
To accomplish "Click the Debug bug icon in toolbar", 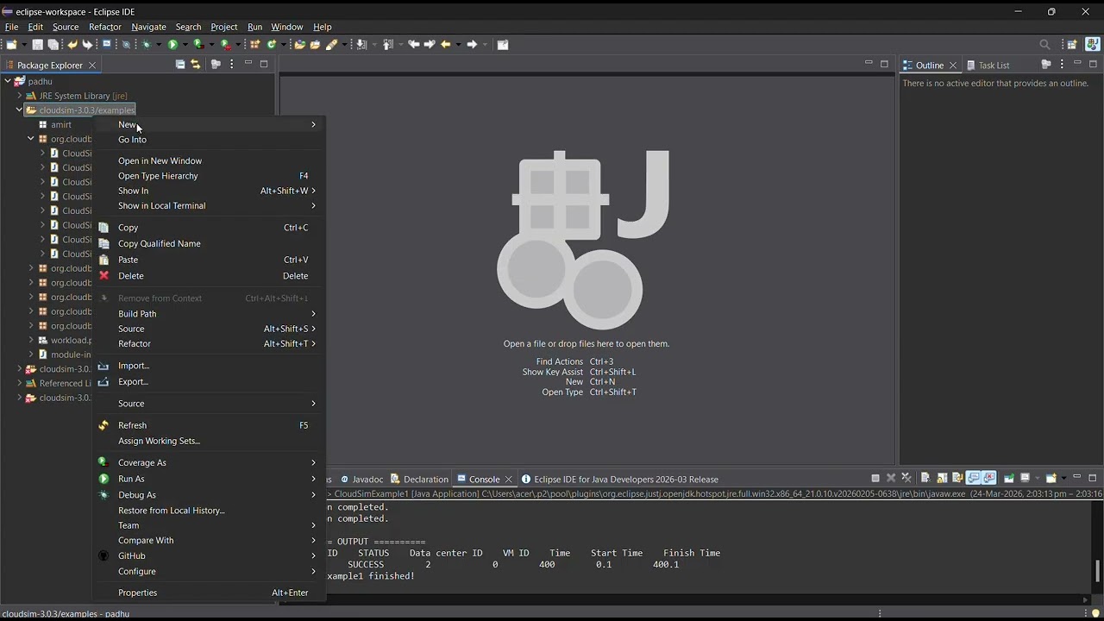I will [x=147, y=45].
